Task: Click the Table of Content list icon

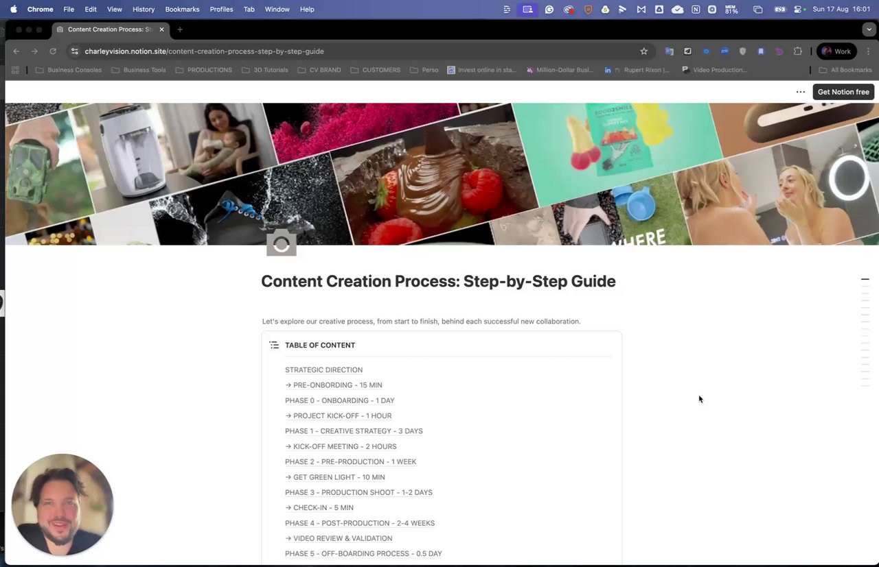Action: coord(274,345)
